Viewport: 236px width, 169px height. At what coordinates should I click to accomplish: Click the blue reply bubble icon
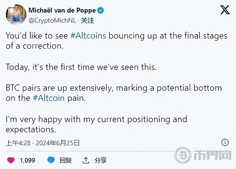[x=51, y=160]
